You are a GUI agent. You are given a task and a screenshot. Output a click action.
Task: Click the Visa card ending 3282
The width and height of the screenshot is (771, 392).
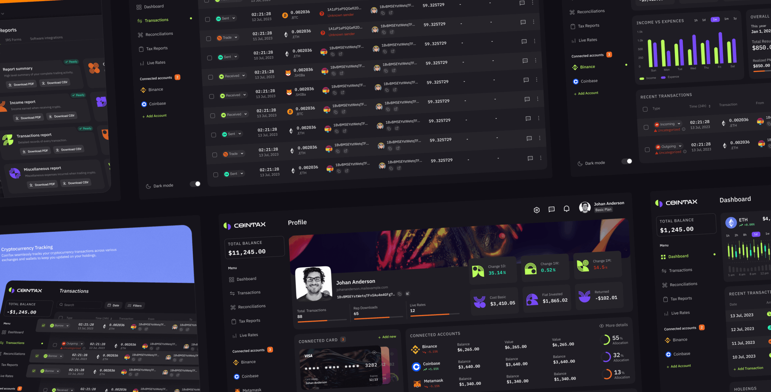pyautogui.click(x=341, y=368)
